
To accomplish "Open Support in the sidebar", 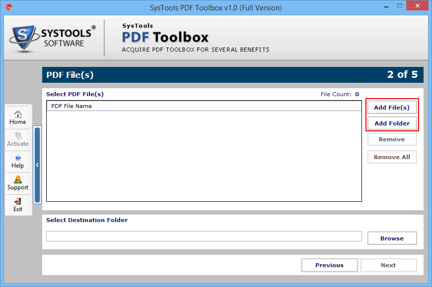I will tap(18, 183).
